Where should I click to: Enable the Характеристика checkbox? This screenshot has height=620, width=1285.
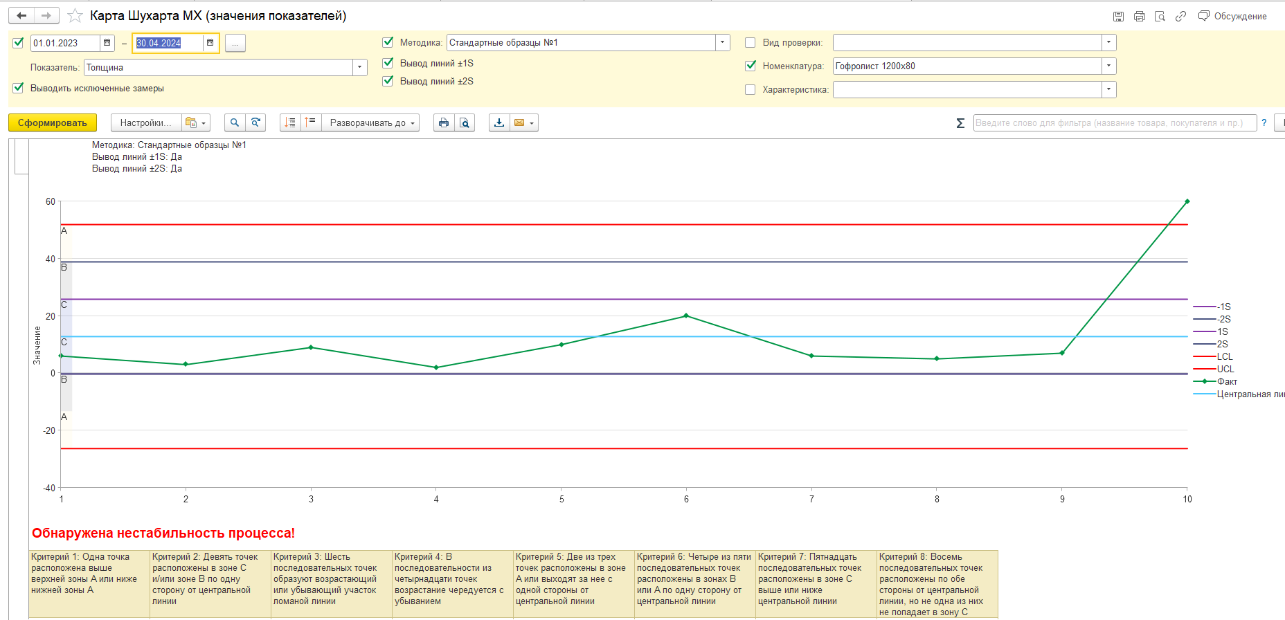click(750, 89)
